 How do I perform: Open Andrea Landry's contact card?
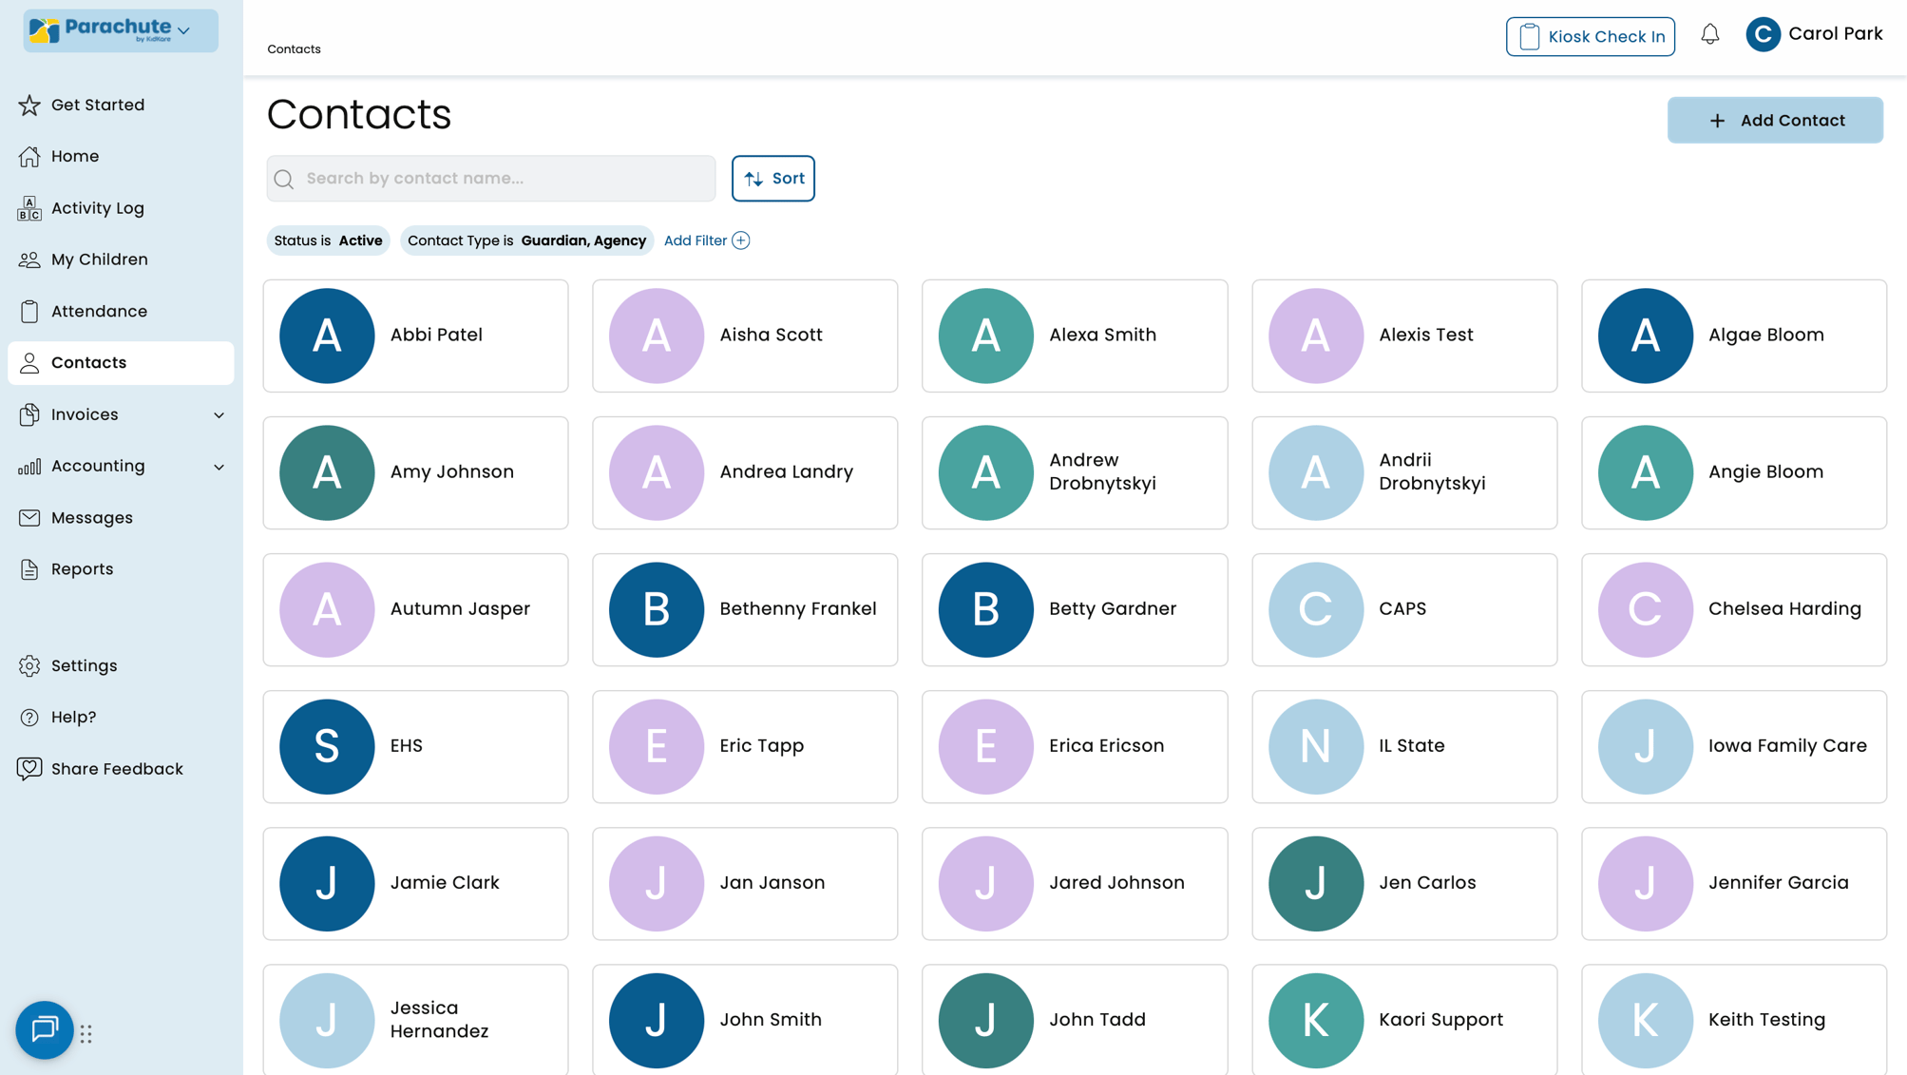pyautogui.click(x=745, y=472)
